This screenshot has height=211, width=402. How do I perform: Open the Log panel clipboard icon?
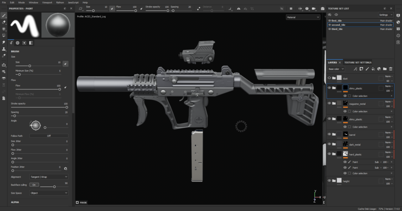click(398, 42)
